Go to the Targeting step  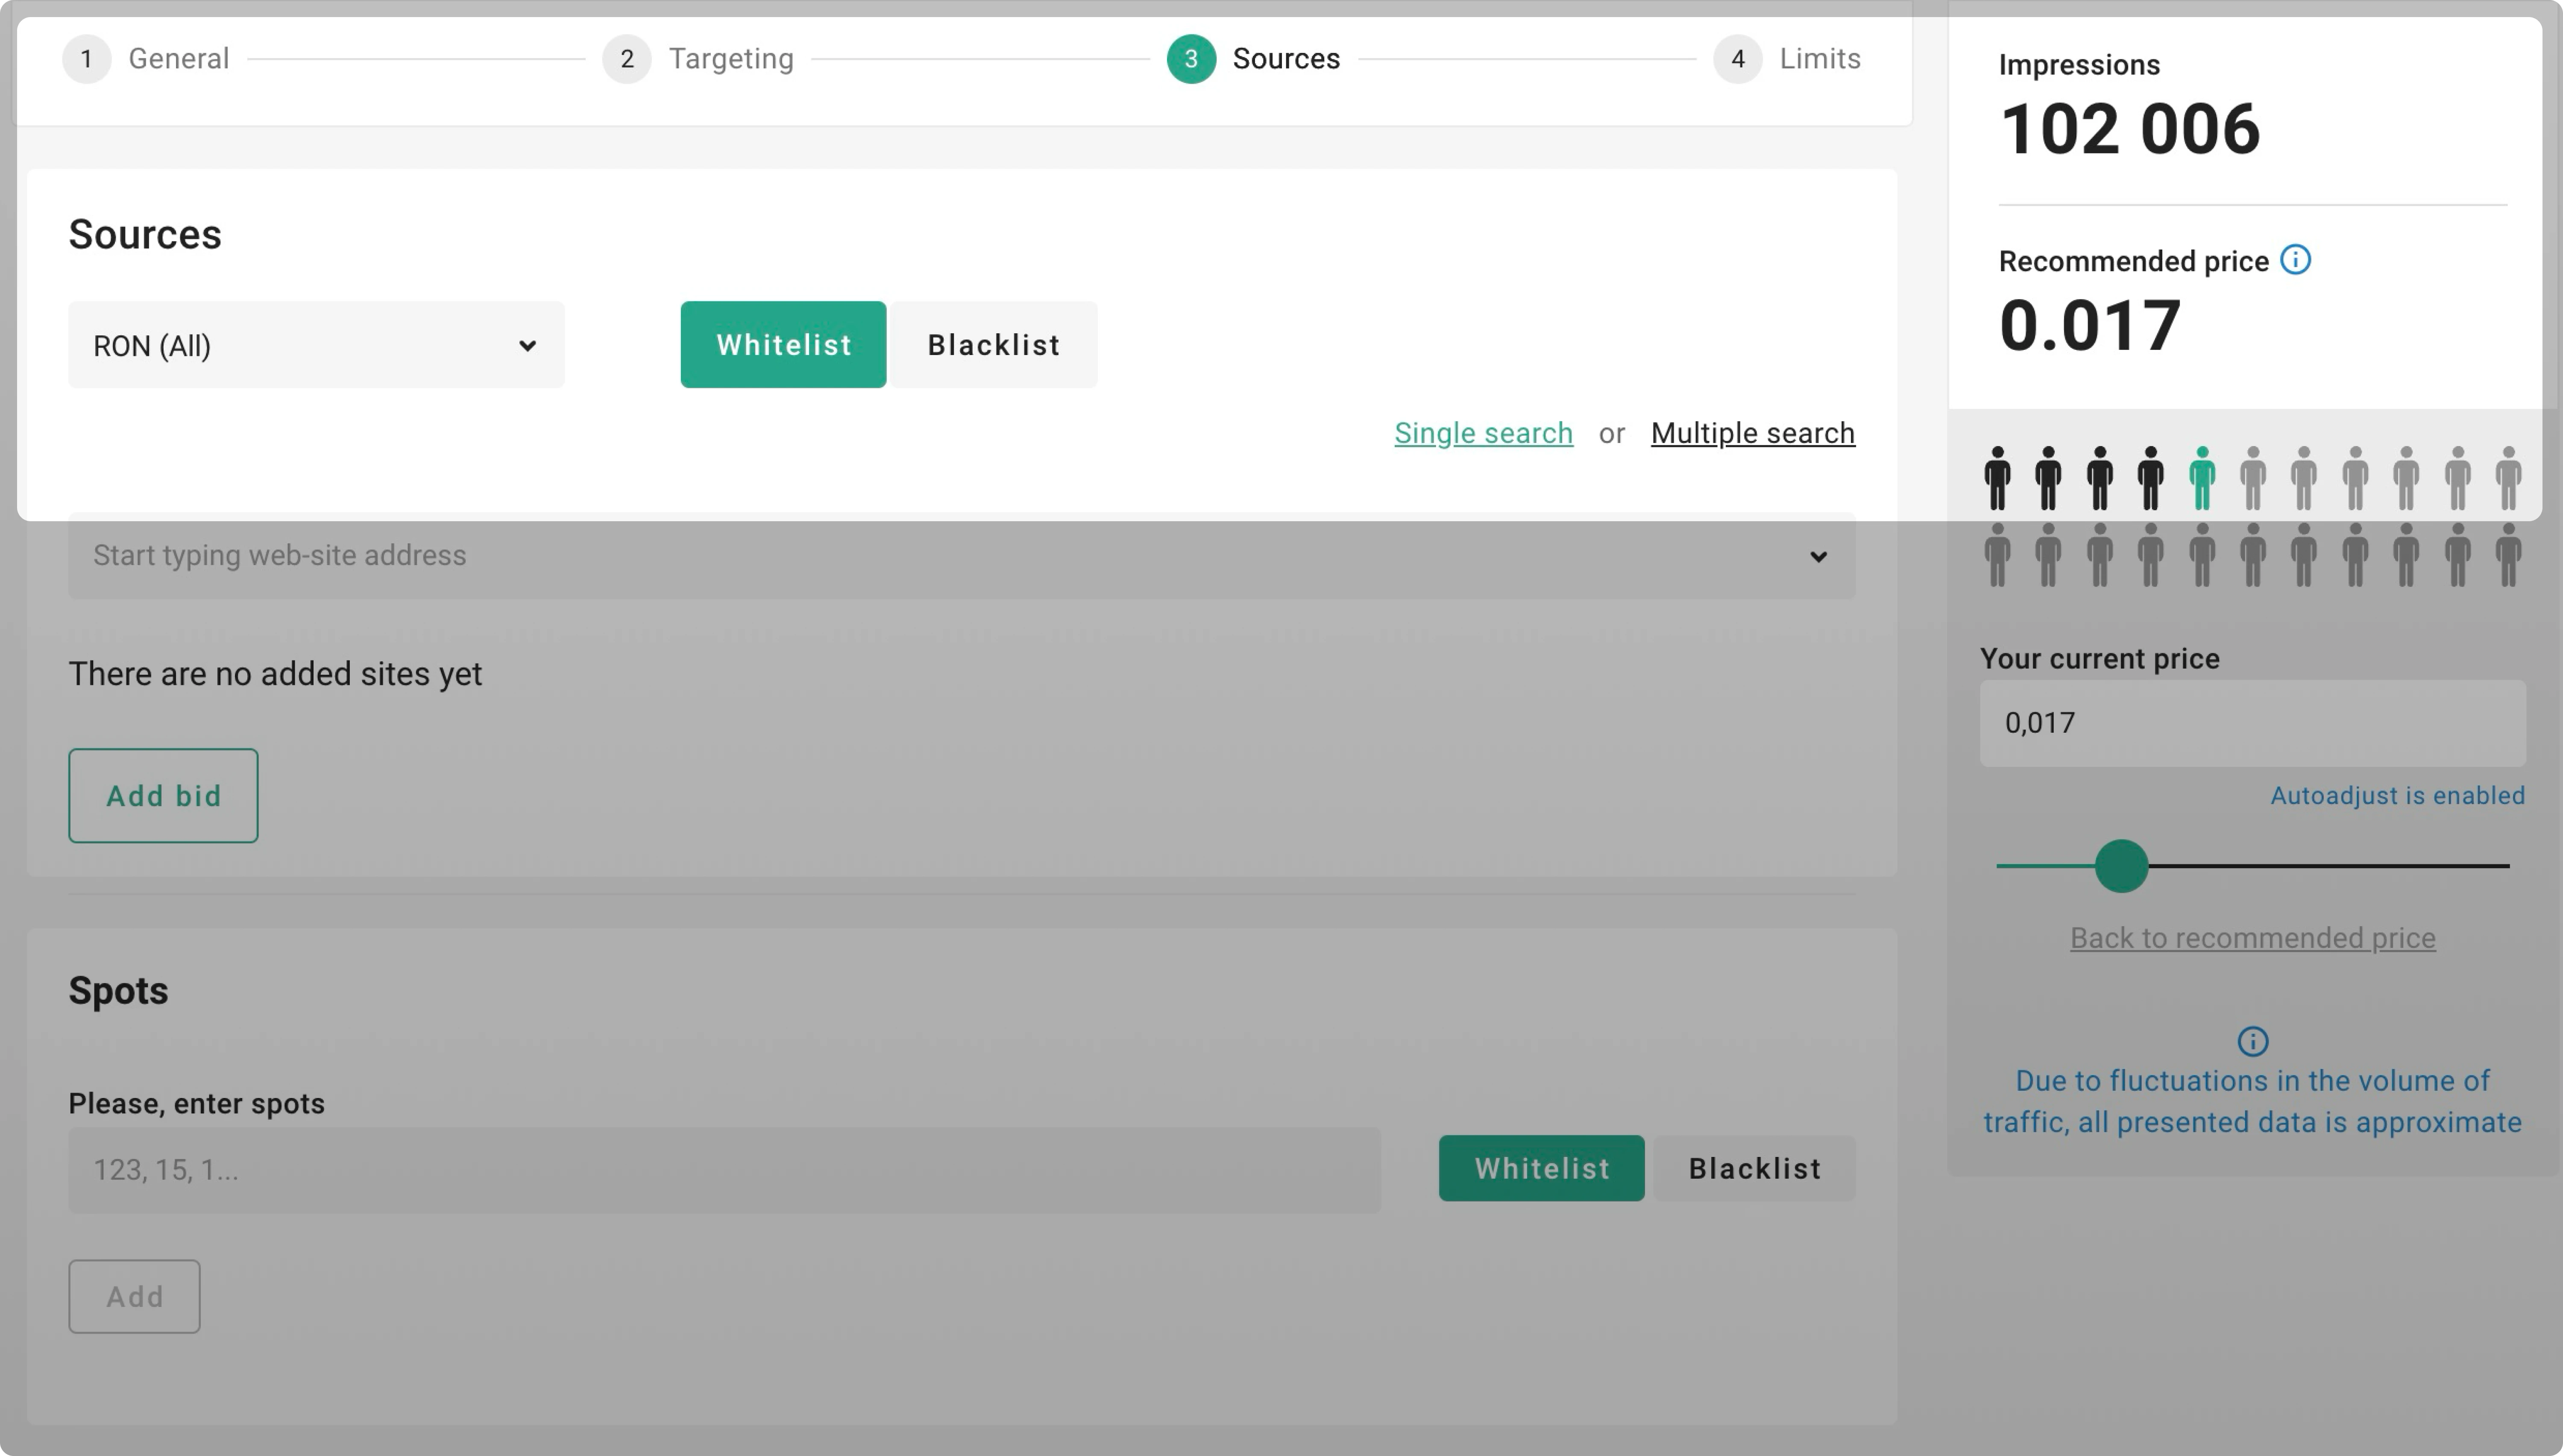pos(731,59)
